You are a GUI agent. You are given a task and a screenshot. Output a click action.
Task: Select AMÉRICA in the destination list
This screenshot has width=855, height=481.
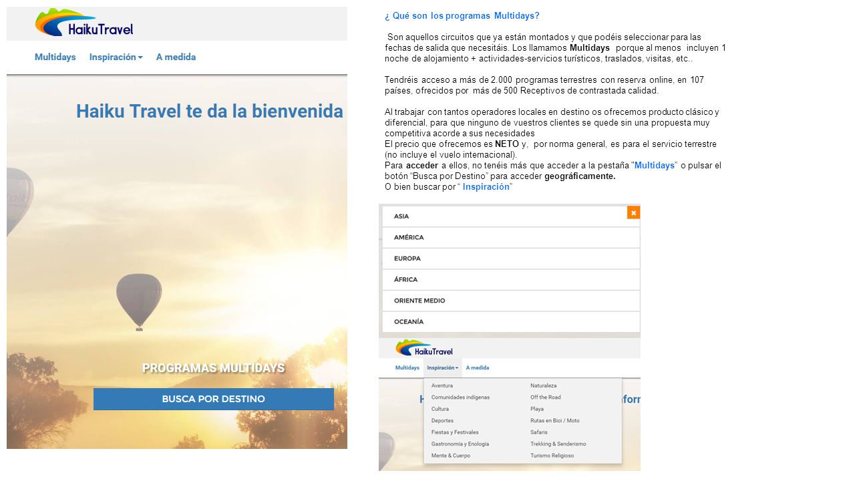pyautogui.click(x=511, y=237)
